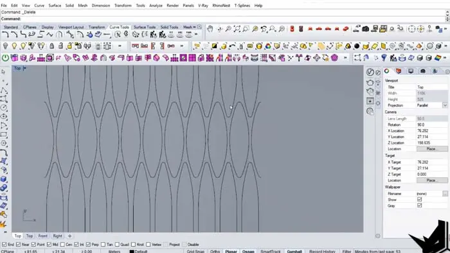Viewport: 450px width, 253px height.
Task: Open the Surface menu
Action: point(55,5)
